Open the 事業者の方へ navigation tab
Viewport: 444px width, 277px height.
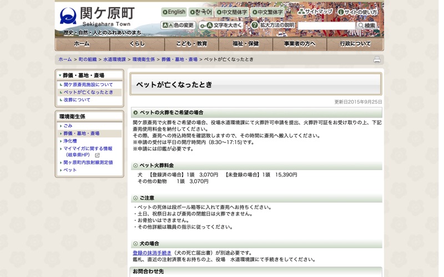[x=300, y=44]
